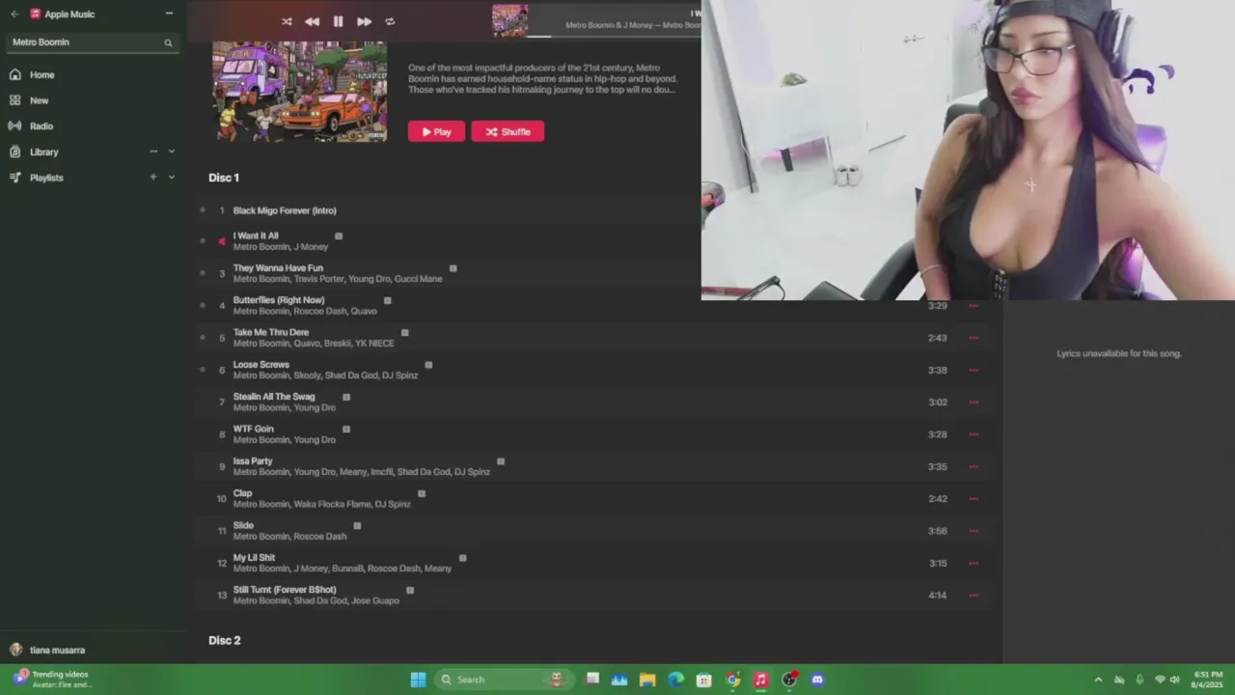Select the Loose Screws track
This screenshot has width=1235, height=695.
click(261, 365)
